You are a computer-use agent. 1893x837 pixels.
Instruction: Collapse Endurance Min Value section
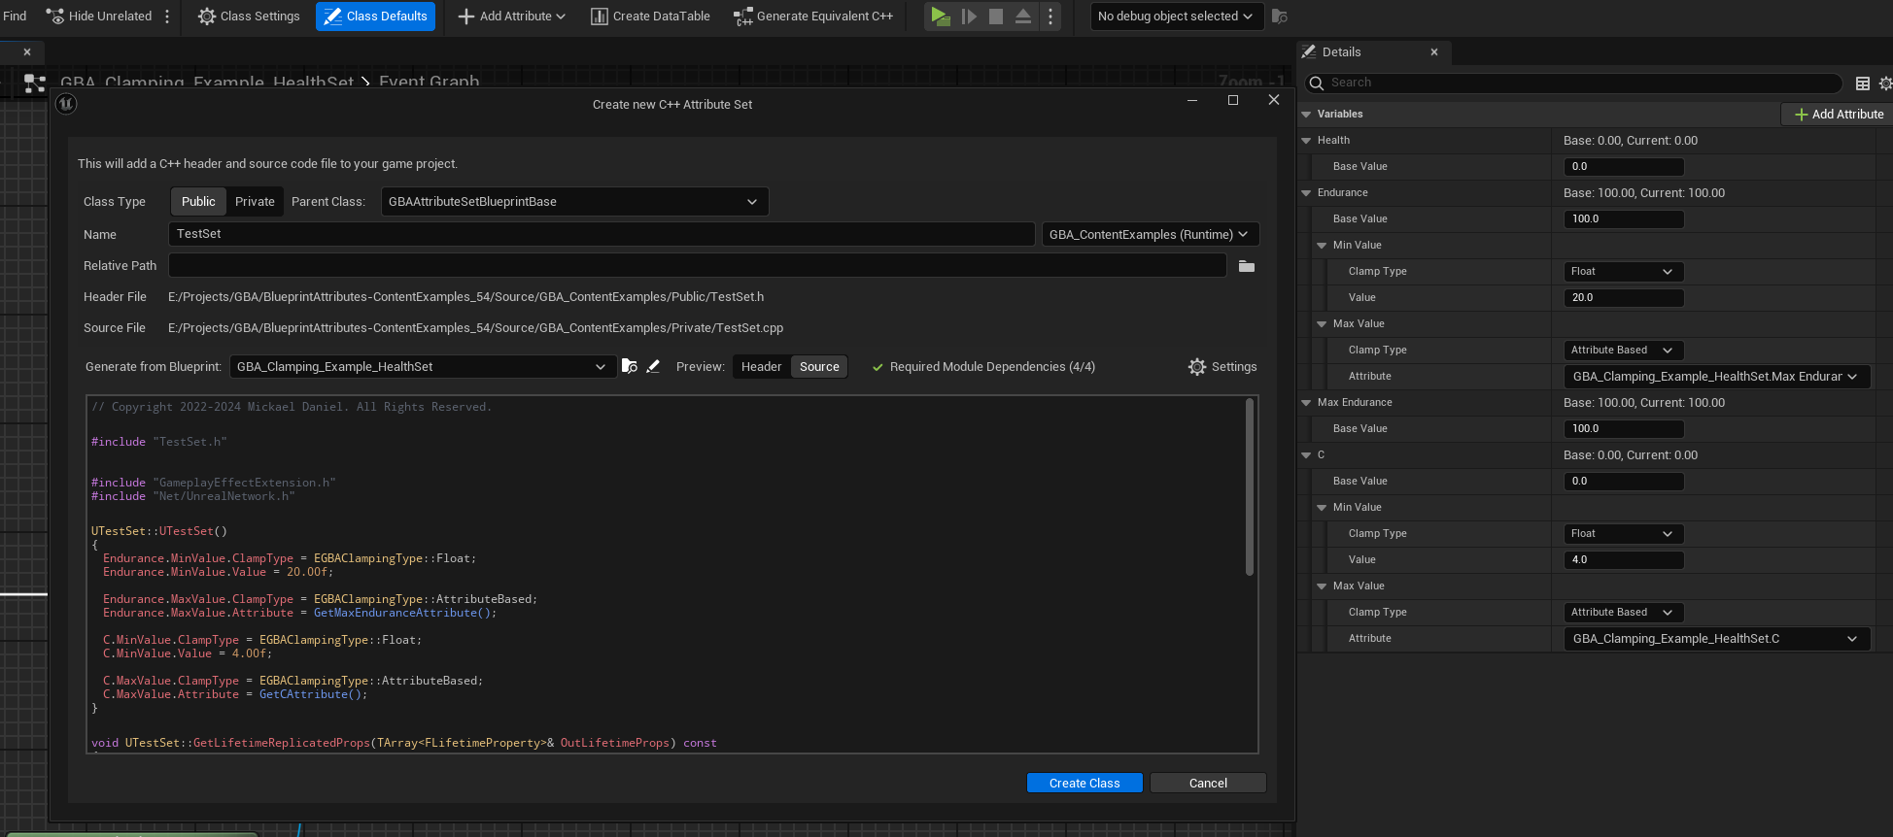coord(1322,246)
